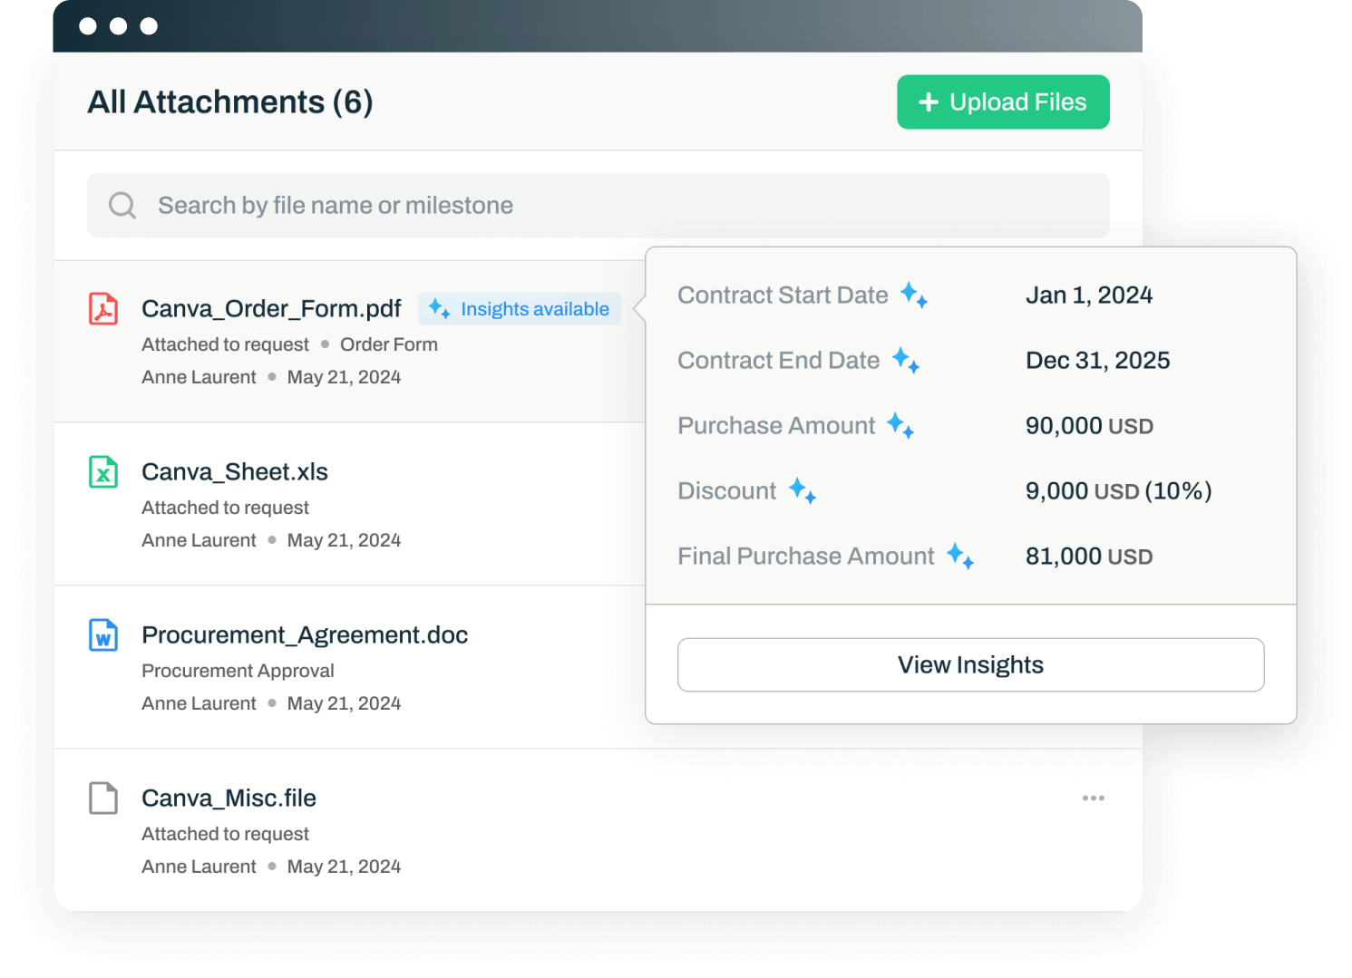
Task: Click the Word icon for Procurement_Agreement.doc
Action: point(103,635)
